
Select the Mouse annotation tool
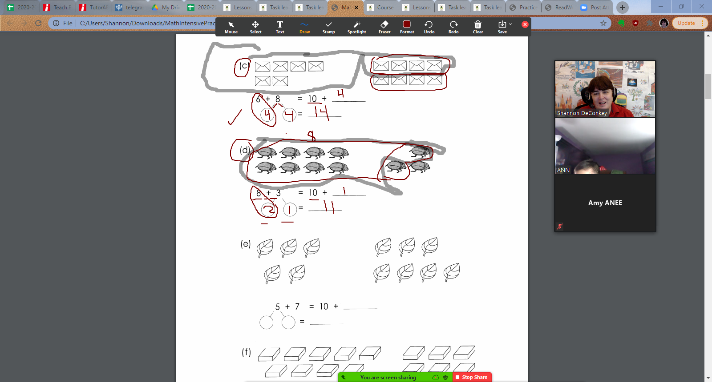[231, 27]
